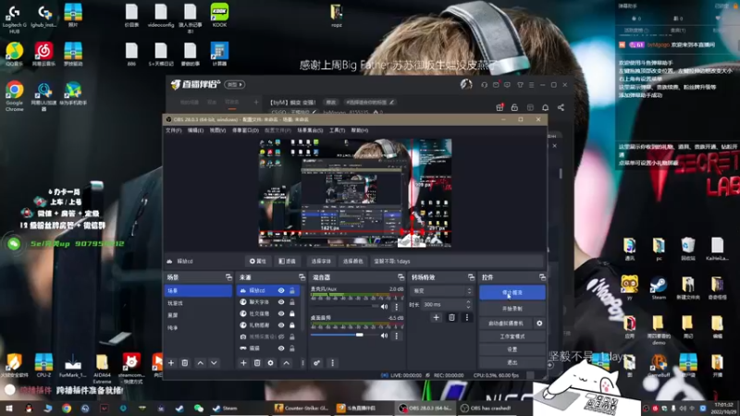740x416 pixels.
Task: Open the 文件(F) menu in OBS
Action: pyautogui.click(x=173, y=130)
